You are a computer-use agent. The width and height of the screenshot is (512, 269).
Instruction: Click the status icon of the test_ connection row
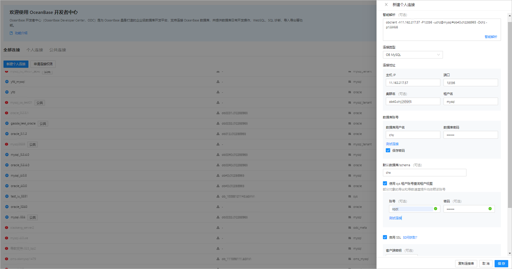pyautogui.click(x=7, y=196)
